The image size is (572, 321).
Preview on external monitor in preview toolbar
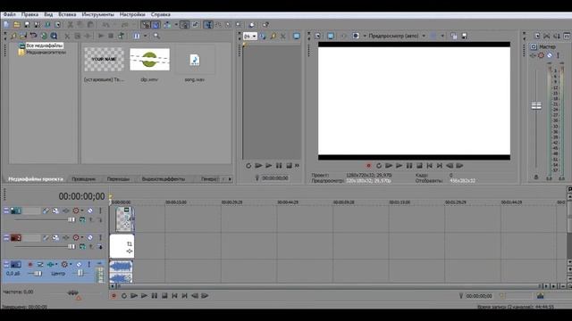(331, 36)
